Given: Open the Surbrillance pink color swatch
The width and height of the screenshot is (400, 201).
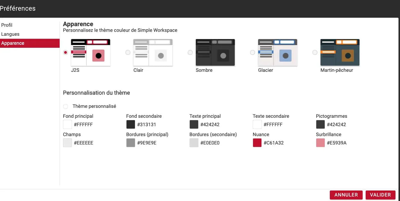Looking at the screenshot, I should pyautogui.click(x=320, y=143).
